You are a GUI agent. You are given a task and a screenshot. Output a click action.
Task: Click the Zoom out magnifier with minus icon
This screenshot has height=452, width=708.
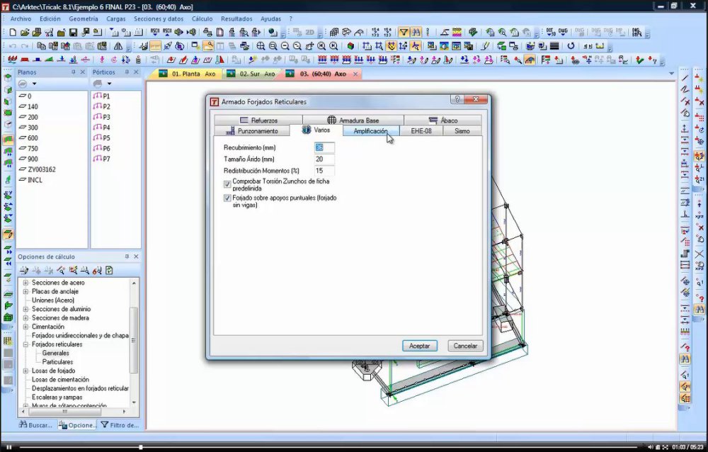click(285, 46)
